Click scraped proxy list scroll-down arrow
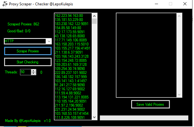 [94, 117]
